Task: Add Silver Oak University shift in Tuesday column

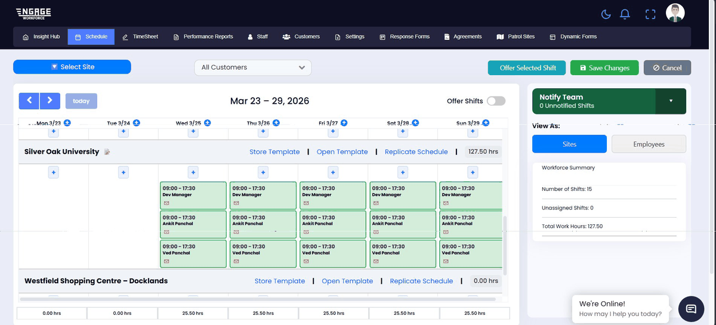Action: (124, 172)
